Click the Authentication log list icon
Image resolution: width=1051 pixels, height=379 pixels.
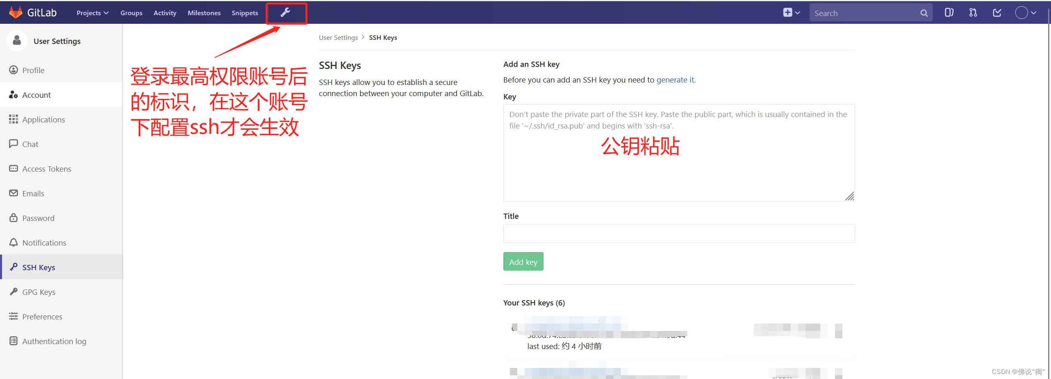click(x=14, y=341)
